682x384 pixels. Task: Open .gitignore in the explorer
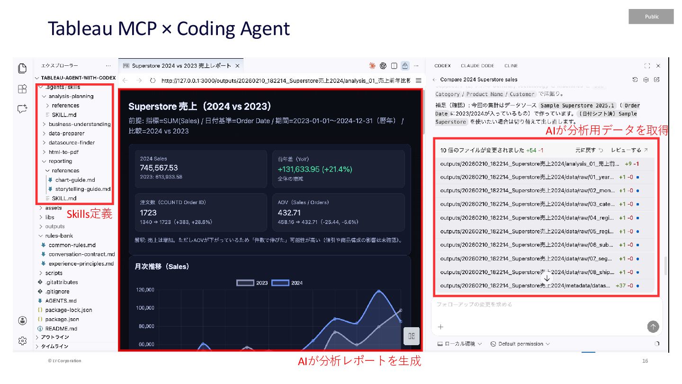tap(54, 292)
